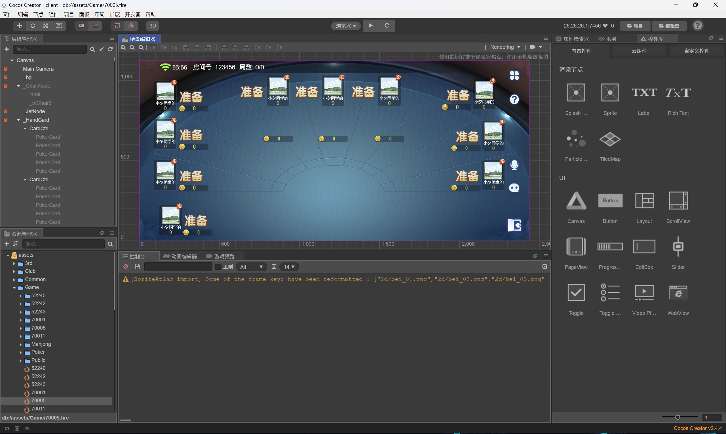
Task: Collapse the _HandCard tree node
Action: tap(18, 120)
